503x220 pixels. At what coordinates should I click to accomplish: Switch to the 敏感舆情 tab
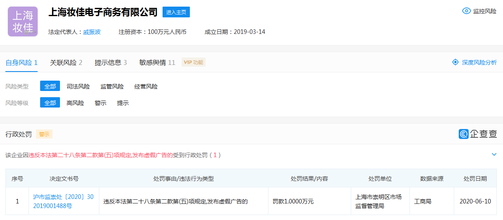point(157,63)
